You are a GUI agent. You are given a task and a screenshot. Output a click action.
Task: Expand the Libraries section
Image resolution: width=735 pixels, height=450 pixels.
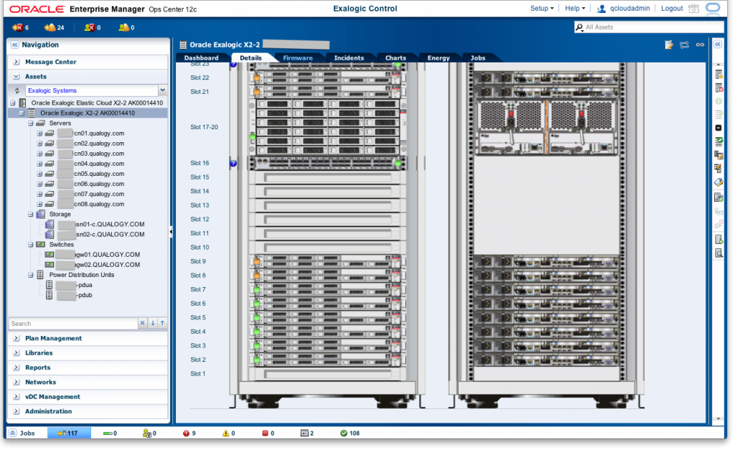(17, 352)
